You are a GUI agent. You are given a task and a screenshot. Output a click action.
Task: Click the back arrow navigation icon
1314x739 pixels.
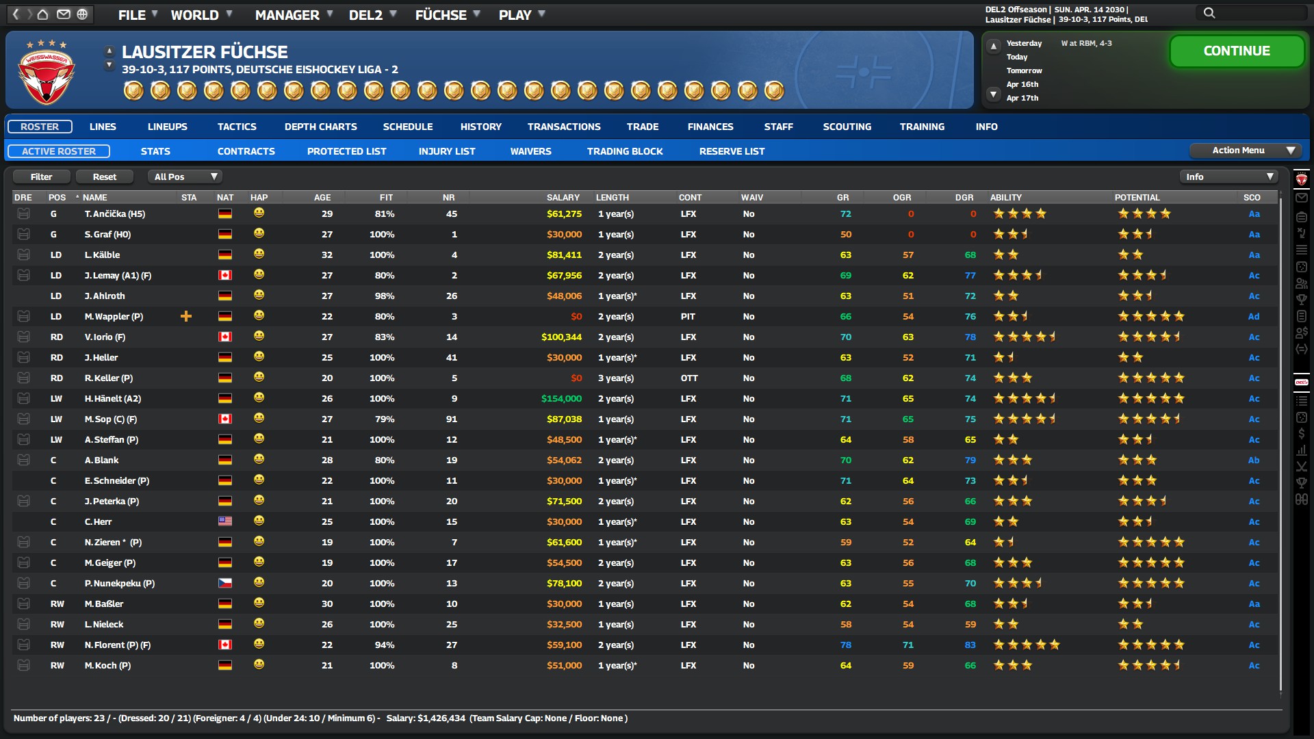(16, 14)
